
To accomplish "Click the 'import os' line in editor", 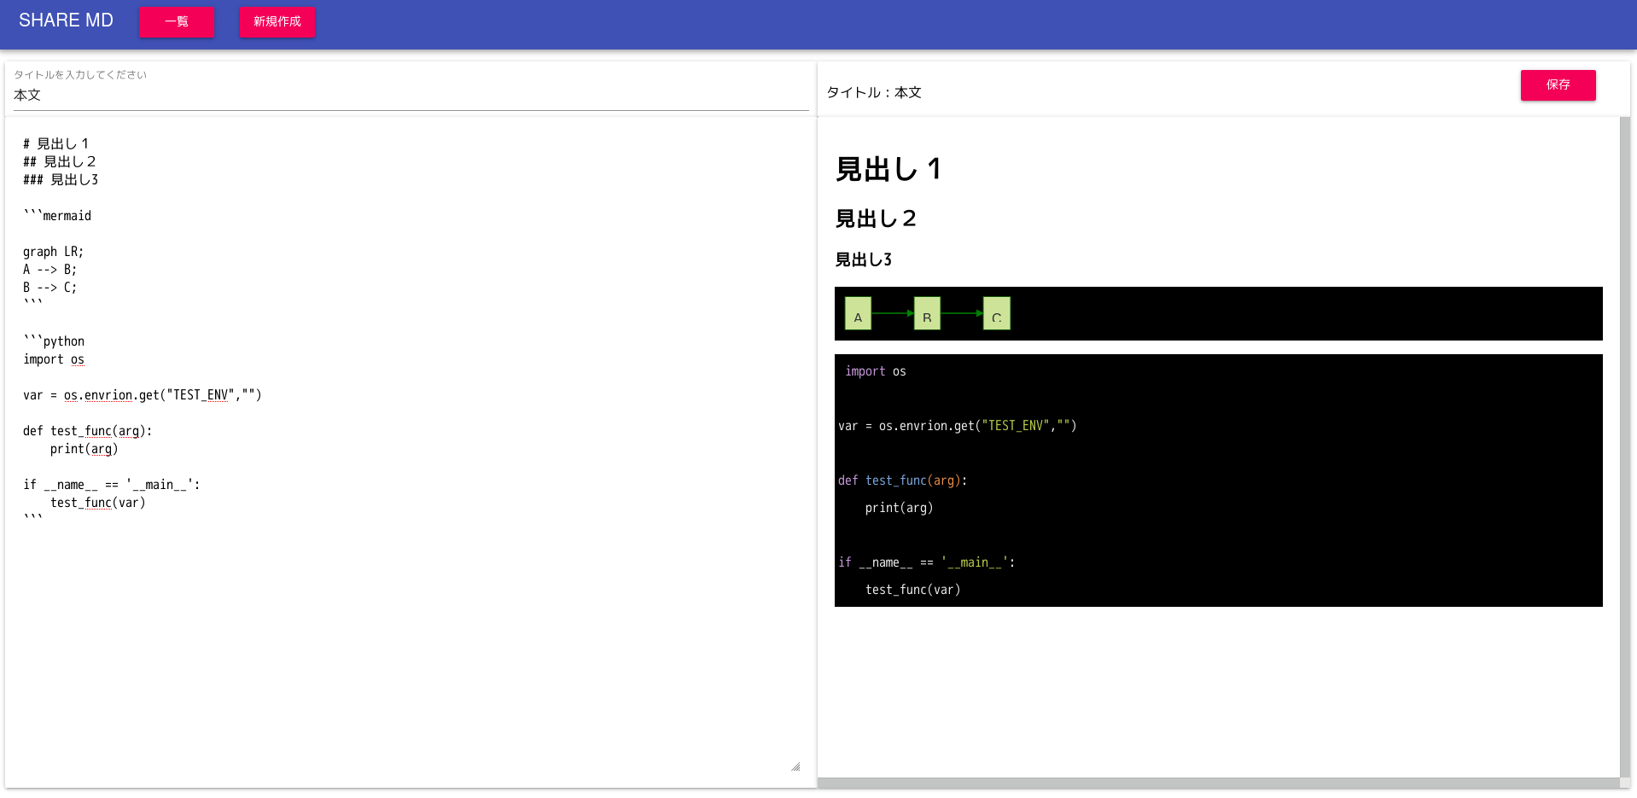I will click(54, 358).
